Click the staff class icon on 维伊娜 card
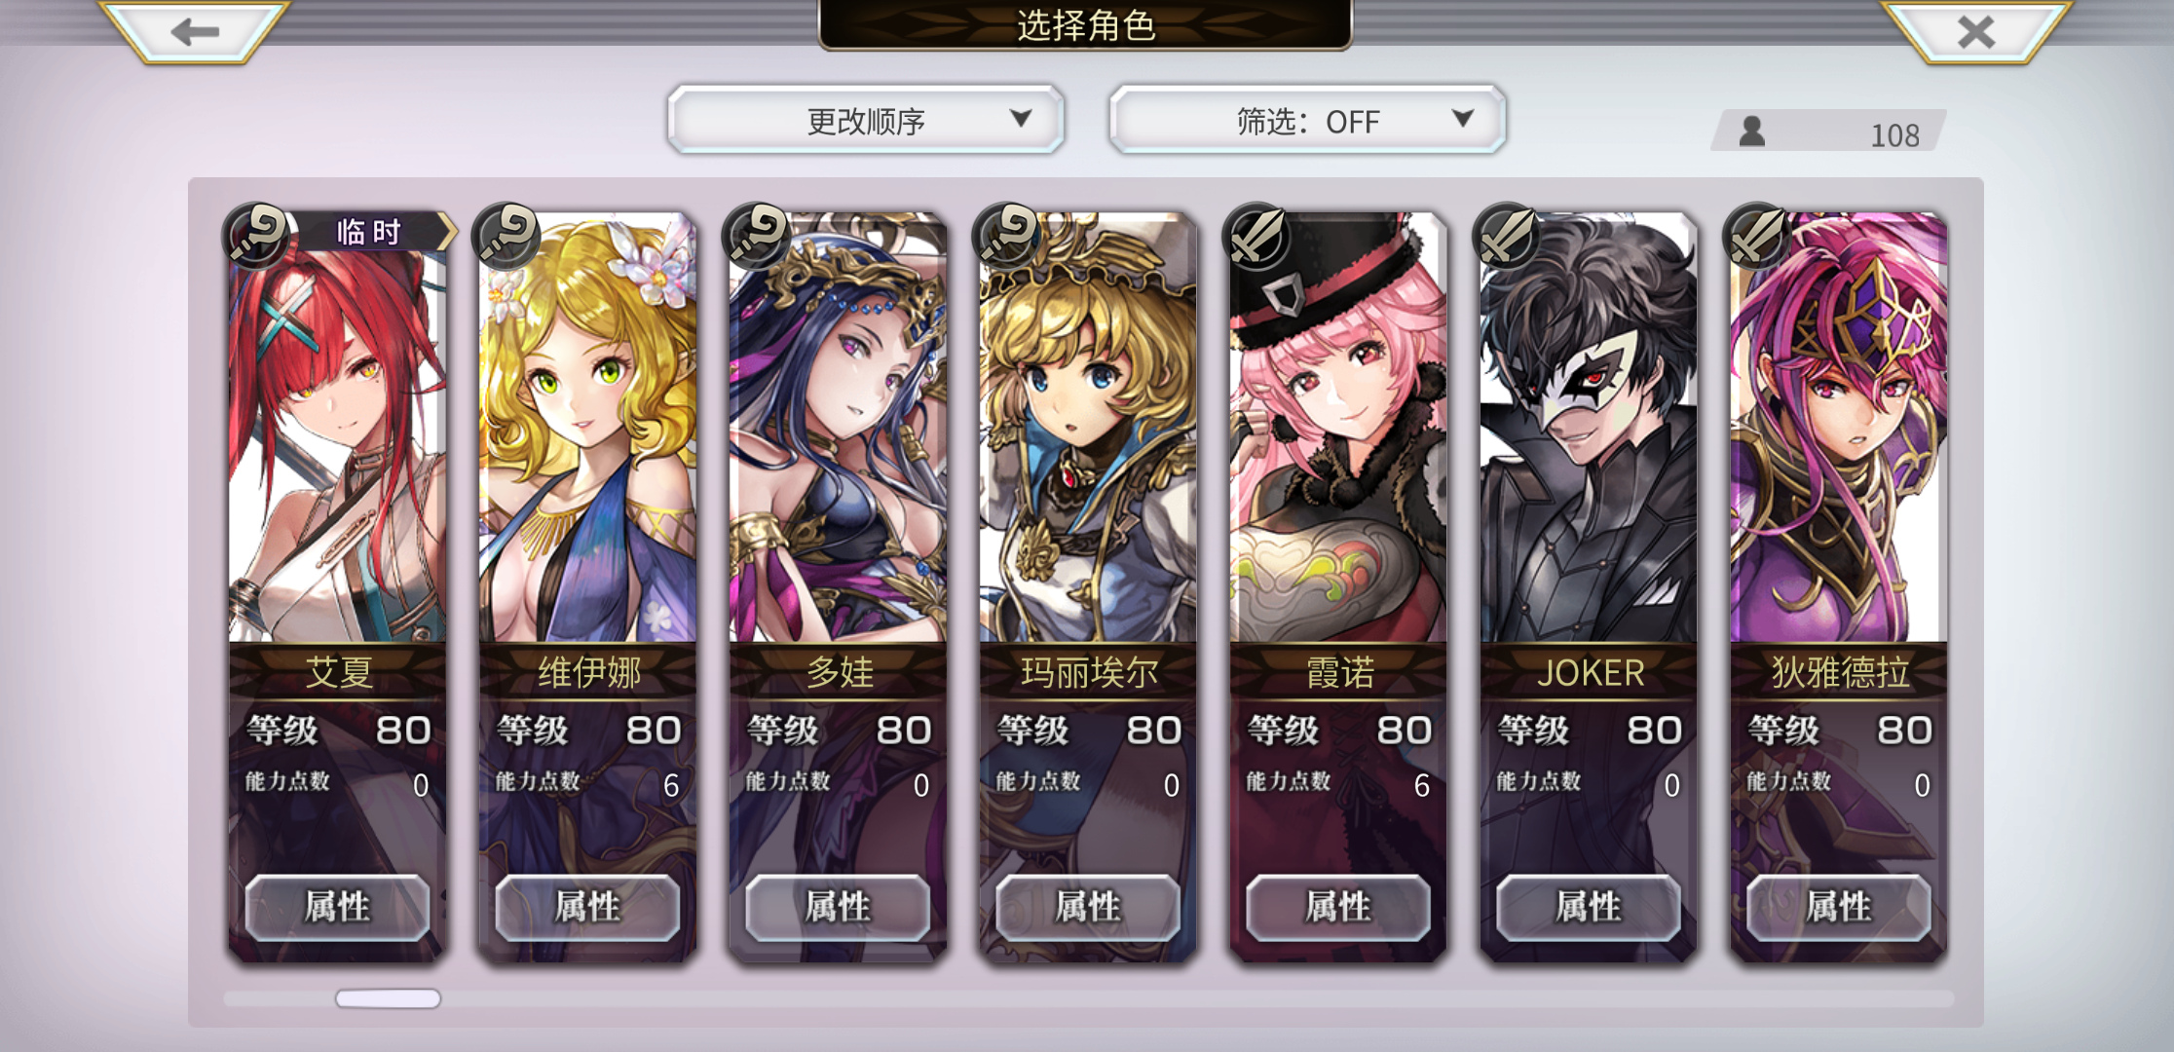 [x=506, y=236]
